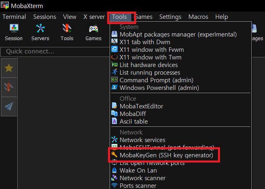Select X11 window with Twm
This screenshot has height=189, width=265.
point(151,57)
